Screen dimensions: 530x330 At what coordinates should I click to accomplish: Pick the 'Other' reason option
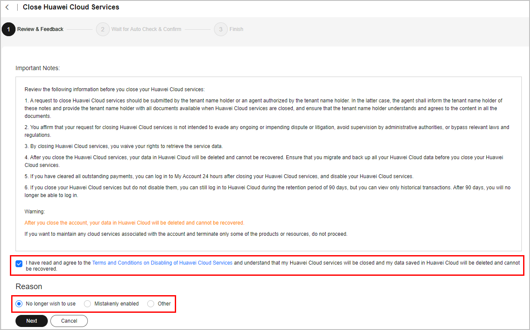(x=159, y=304)
